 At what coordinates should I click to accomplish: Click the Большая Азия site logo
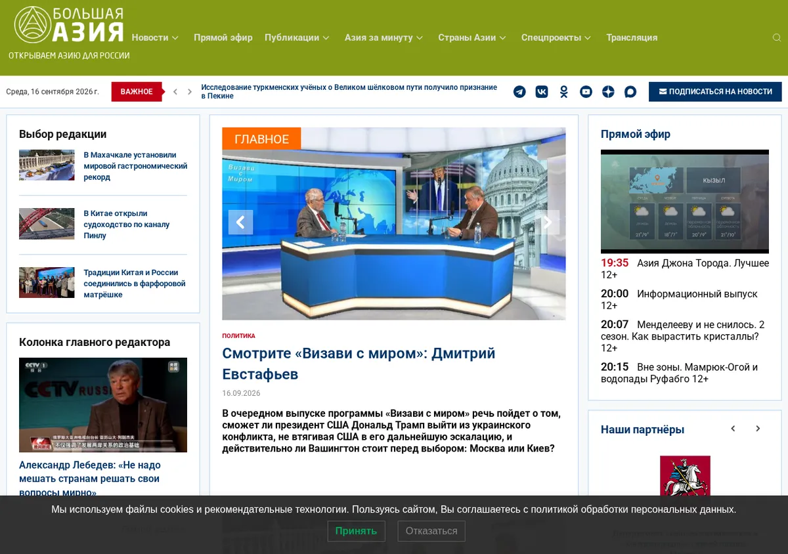(x=69, y=26)
